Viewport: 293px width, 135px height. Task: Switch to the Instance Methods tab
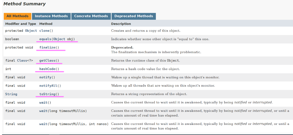point(51,16)
